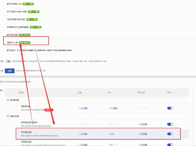Turn off the 淘系焦点图 placement switch

coord(170,108)
